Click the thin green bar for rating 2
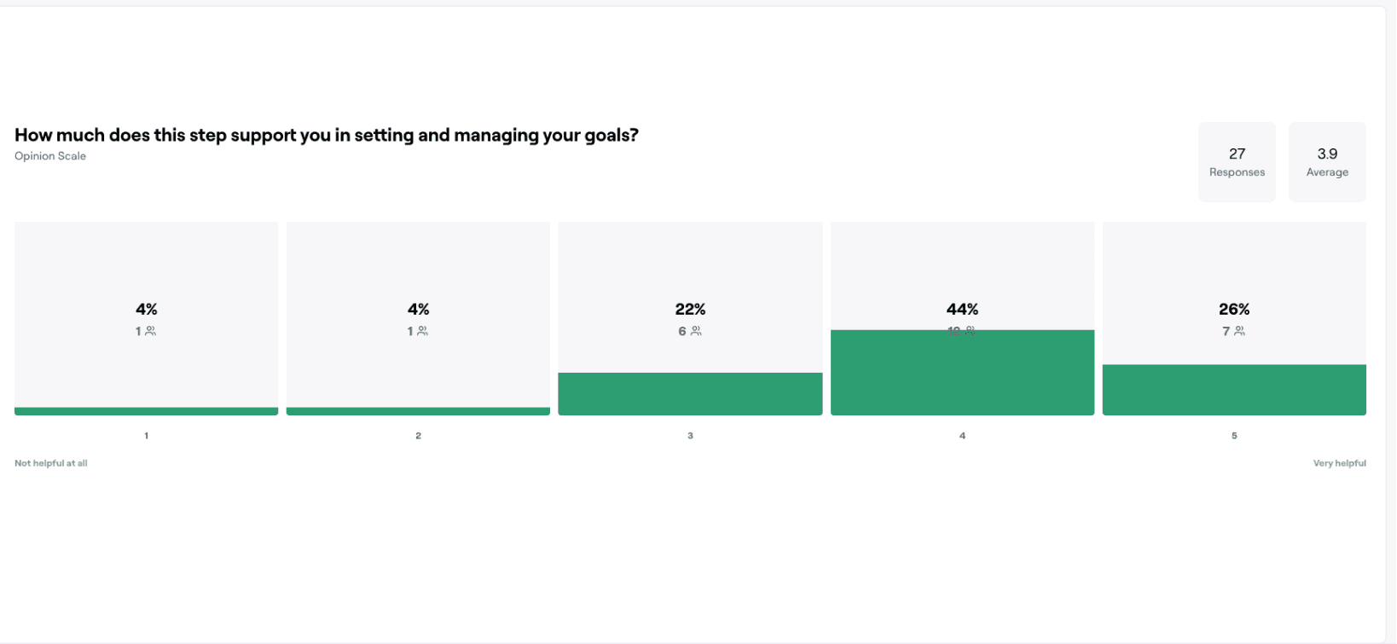 (x=418, y=411)
